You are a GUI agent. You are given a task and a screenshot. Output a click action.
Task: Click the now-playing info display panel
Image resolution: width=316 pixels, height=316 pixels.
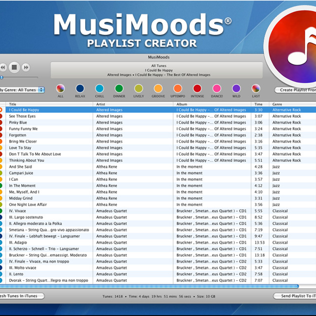[157, 70]
